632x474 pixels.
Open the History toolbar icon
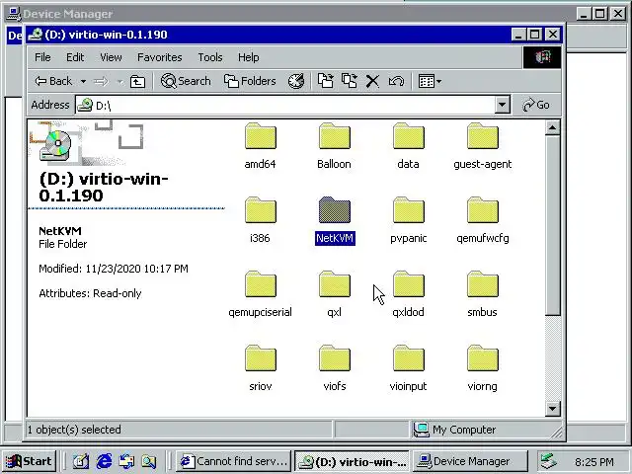tap(296, 81)
